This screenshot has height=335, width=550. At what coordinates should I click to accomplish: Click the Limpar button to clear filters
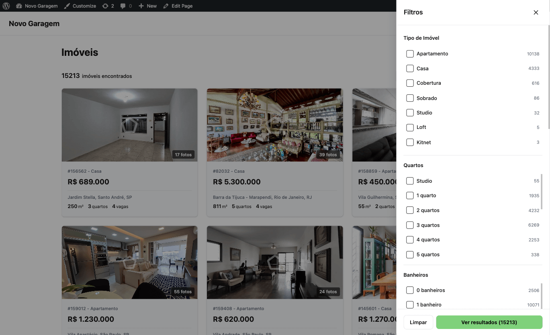pyautogui.click(x=418, y=322)
